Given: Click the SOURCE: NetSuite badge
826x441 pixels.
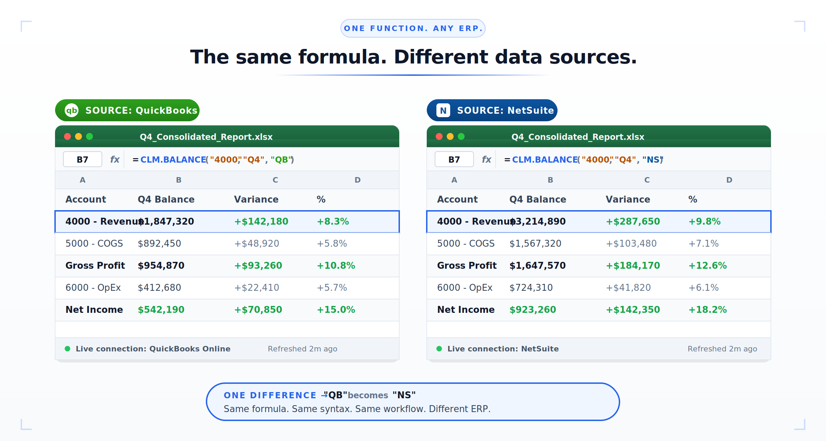Looking at the screenshot, I should [492, 110].
